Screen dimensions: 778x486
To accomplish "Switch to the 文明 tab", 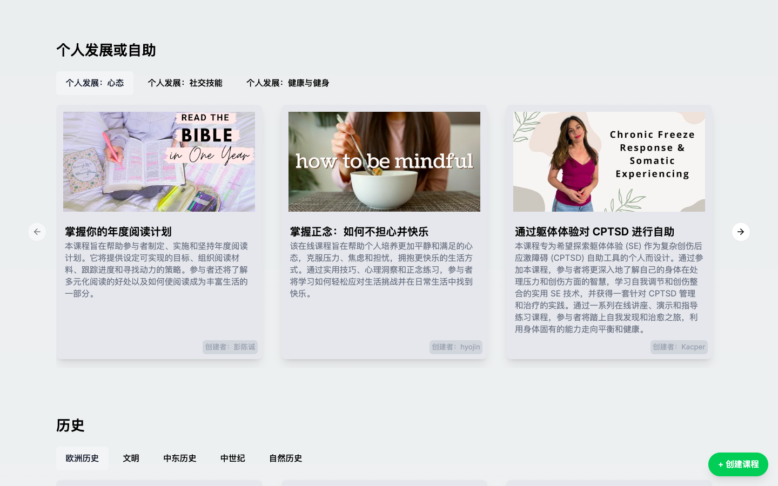I will point(131,458).
